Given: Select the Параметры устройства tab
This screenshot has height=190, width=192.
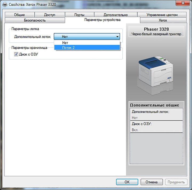Looking at the screenshot, I should tap(102, 20).
